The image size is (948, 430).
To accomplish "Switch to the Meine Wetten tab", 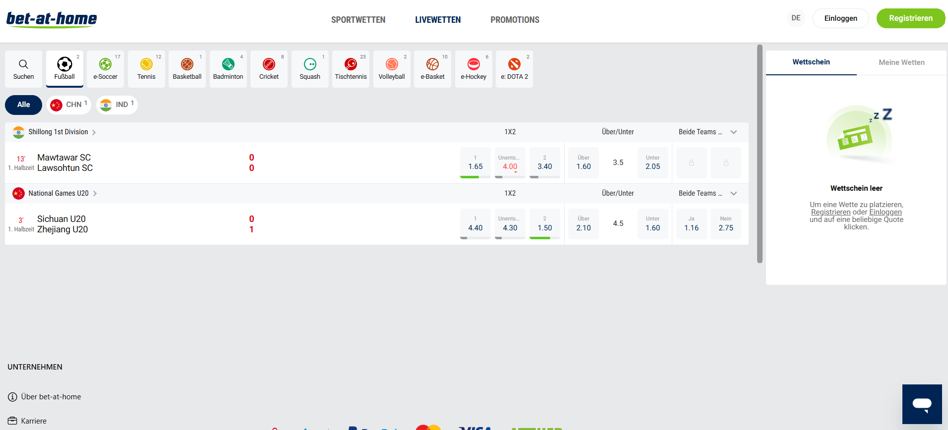I will coord(901,62).
